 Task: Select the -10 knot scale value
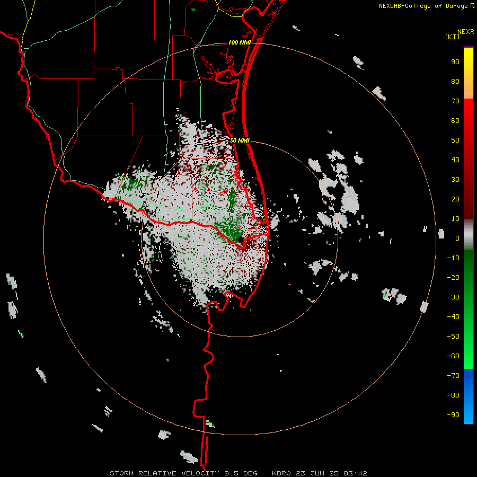click(453, 258)
